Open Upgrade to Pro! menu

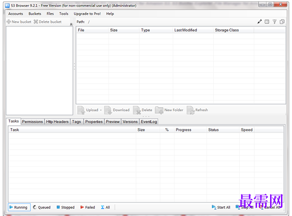point(87,13)
